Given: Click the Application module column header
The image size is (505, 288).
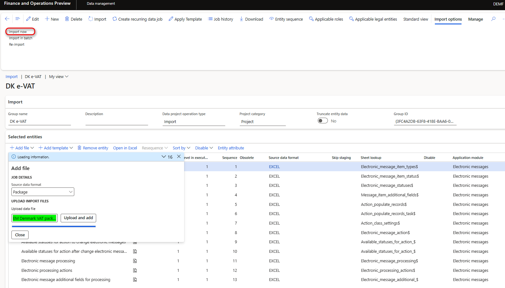Looking at the screenshot, I should click(x=468, y=158).
